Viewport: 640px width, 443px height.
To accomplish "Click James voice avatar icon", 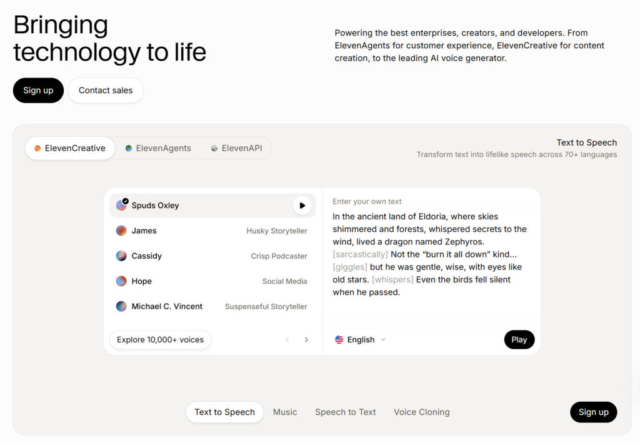I will pyautogui.click(x=121, y=231).
